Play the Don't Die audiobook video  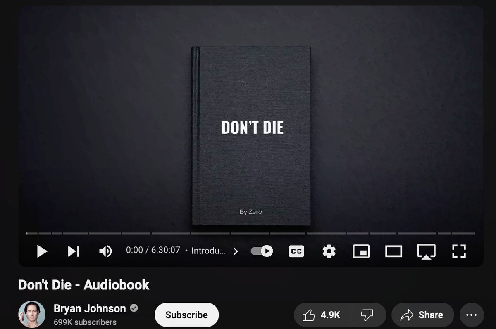pyautogui.click(x=42, y=251)
